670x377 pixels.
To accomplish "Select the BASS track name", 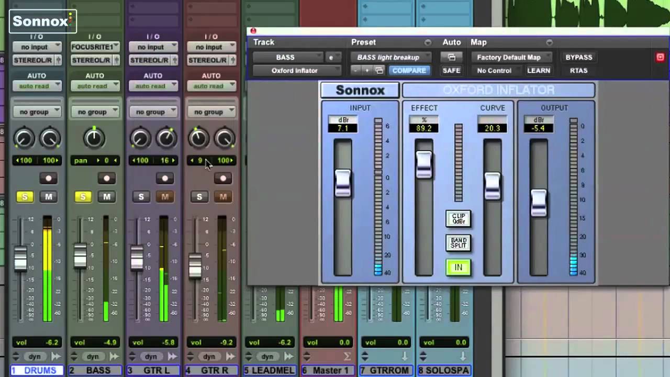I will pyautogui.click(x=95, y=370).
